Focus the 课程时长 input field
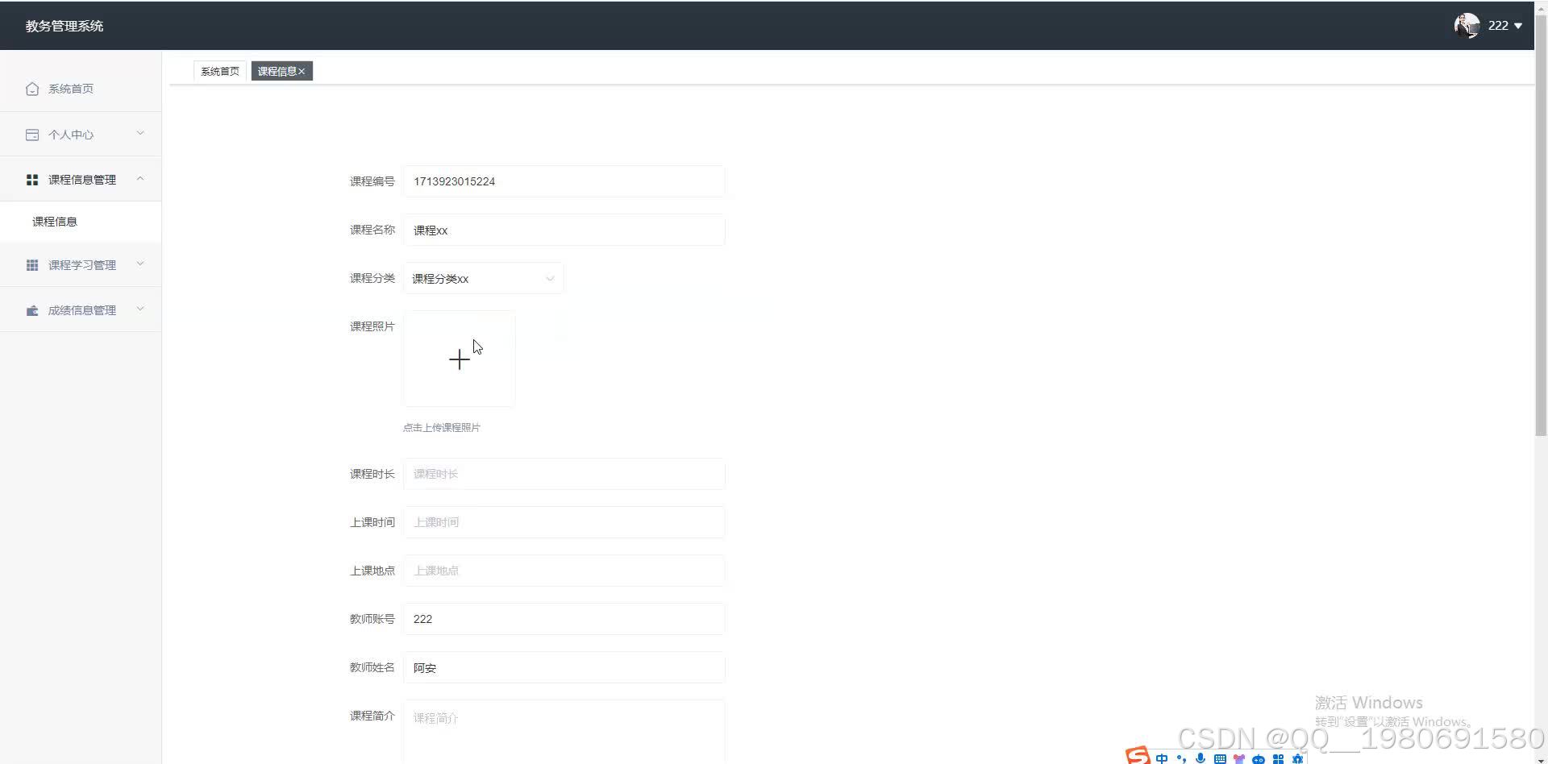The image size is (1548, 764). point(564,474)
